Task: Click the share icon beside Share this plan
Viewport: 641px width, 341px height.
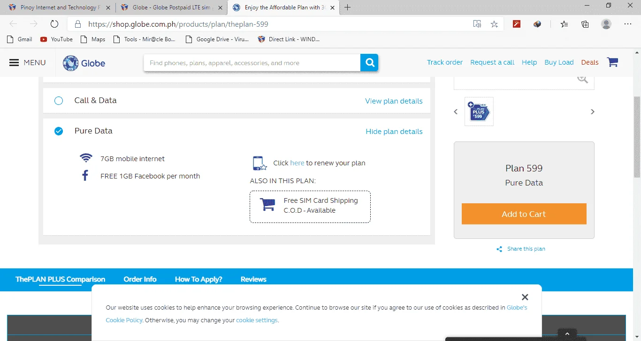Action: [499, 249]
